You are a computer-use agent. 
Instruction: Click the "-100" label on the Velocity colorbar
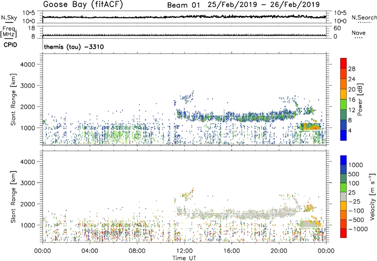[x=356, y=211]
